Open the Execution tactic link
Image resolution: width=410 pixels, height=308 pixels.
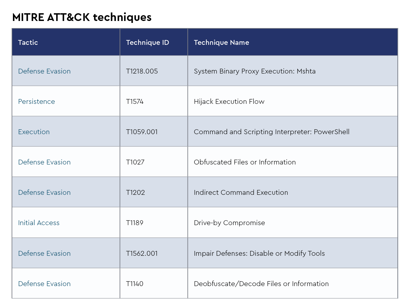click(34, 132)
